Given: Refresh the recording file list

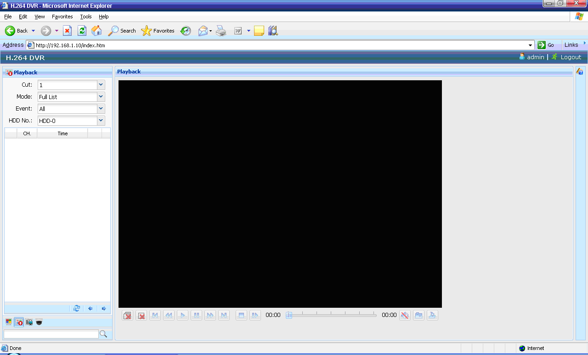Looking at the screenshot, I should pos(77,308).
